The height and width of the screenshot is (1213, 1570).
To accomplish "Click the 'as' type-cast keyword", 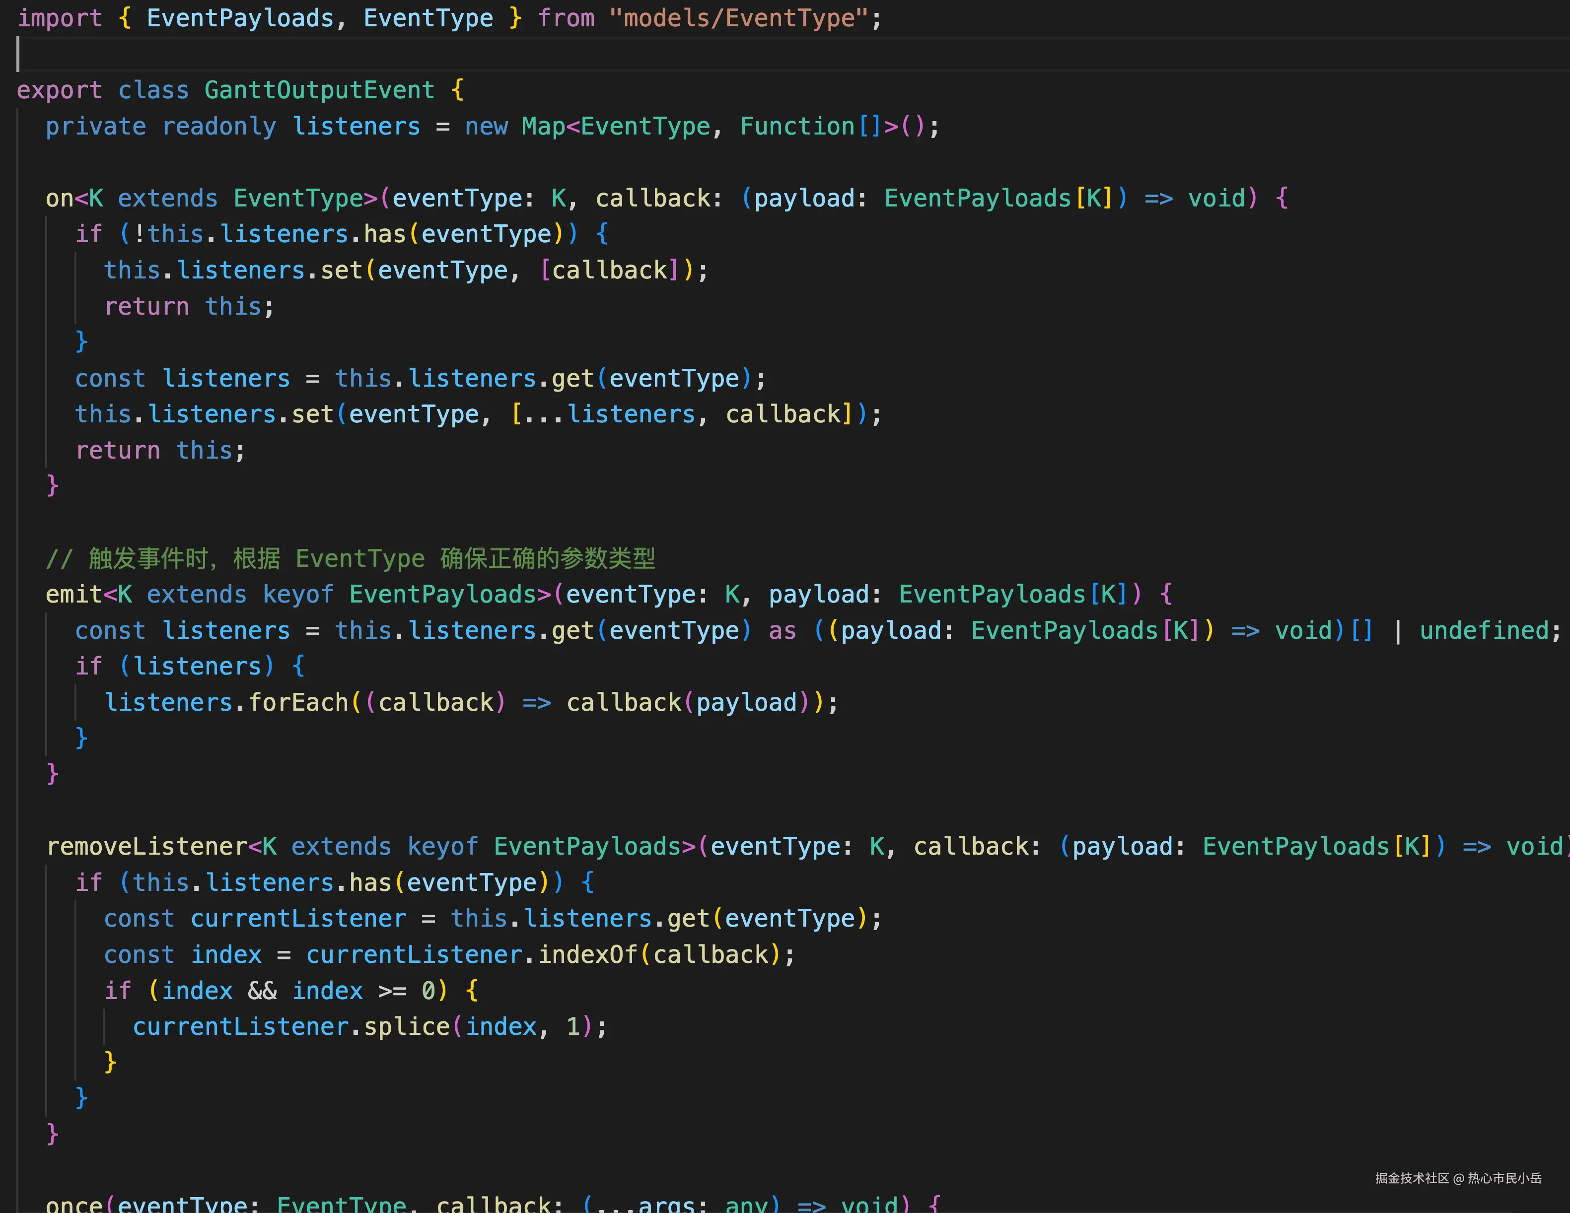I will click(x=782, y=630).
